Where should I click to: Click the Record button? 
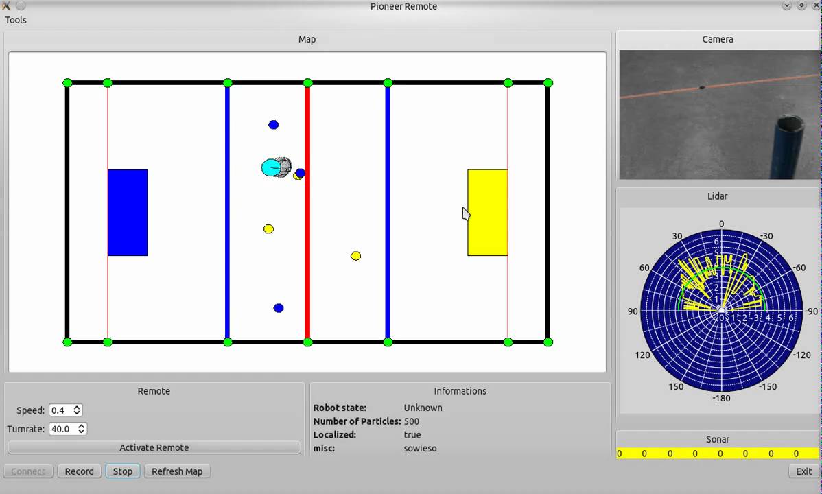(79, 471)
